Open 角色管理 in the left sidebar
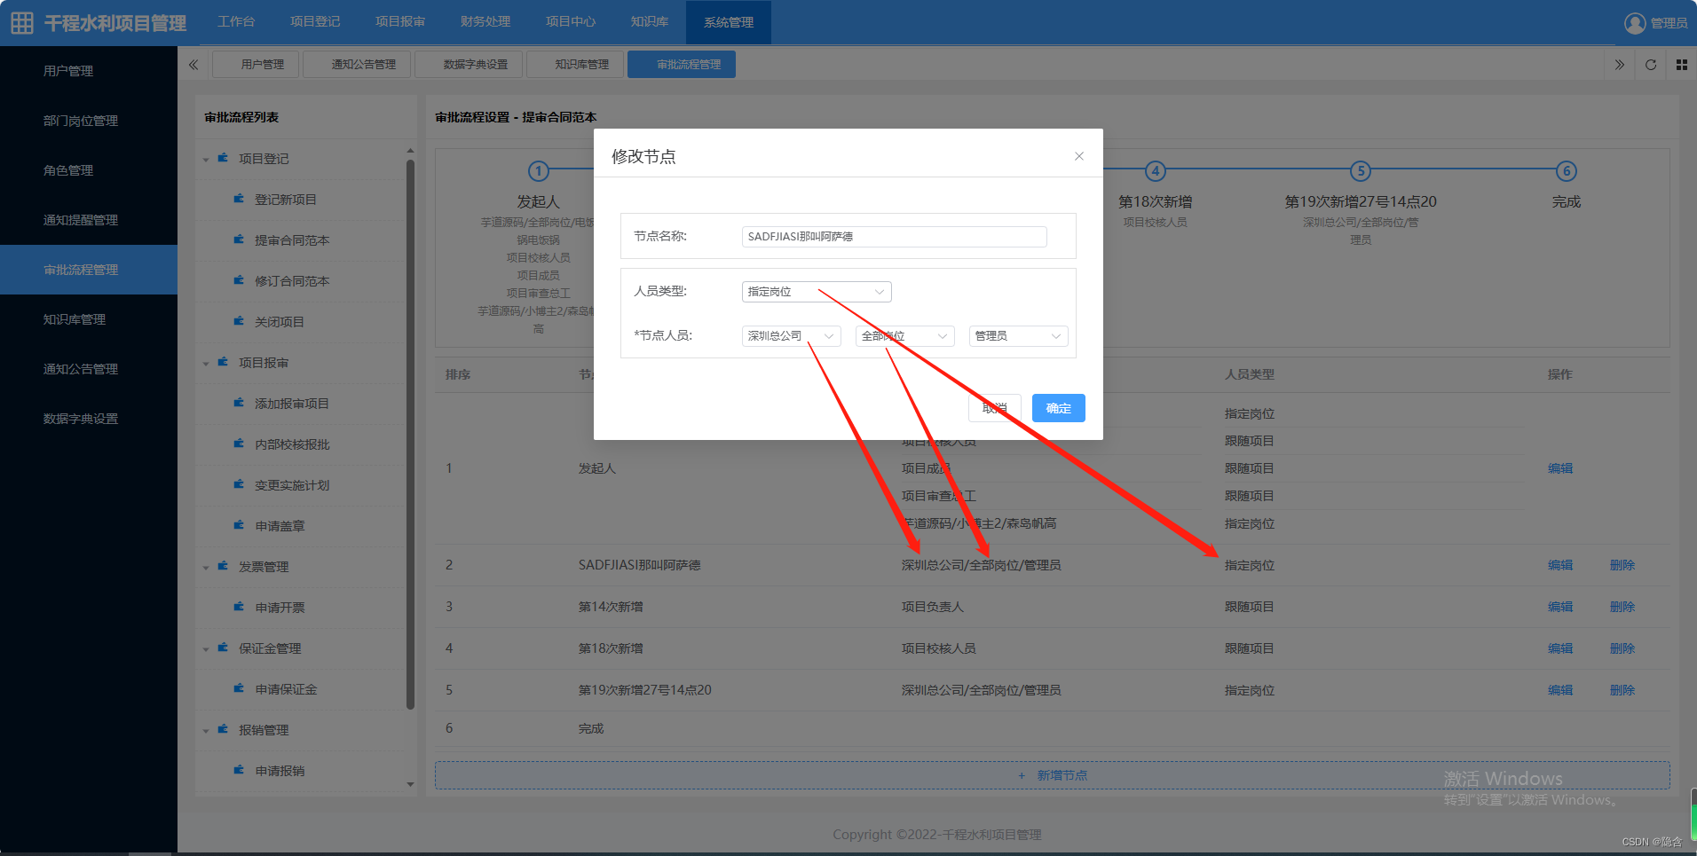 tap(68, 170)
